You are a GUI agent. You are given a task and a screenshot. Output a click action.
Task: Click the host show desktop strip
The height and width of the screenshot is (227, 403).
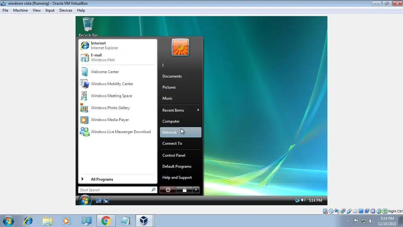point(401,221)
